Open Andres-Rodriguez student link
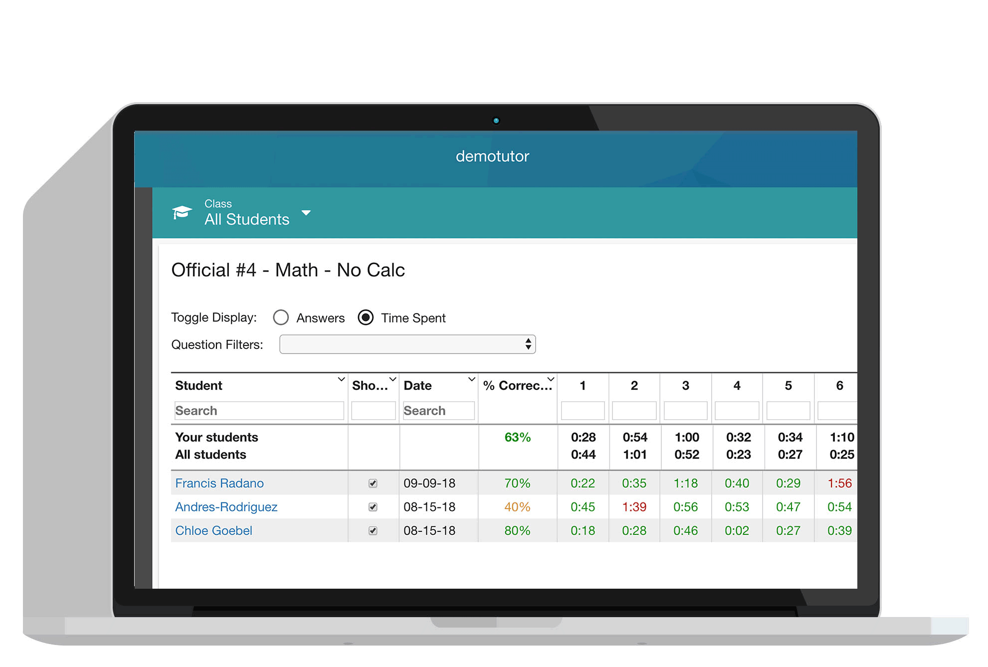This screenshot has width=988, height=667. click(x=226, y=507)
